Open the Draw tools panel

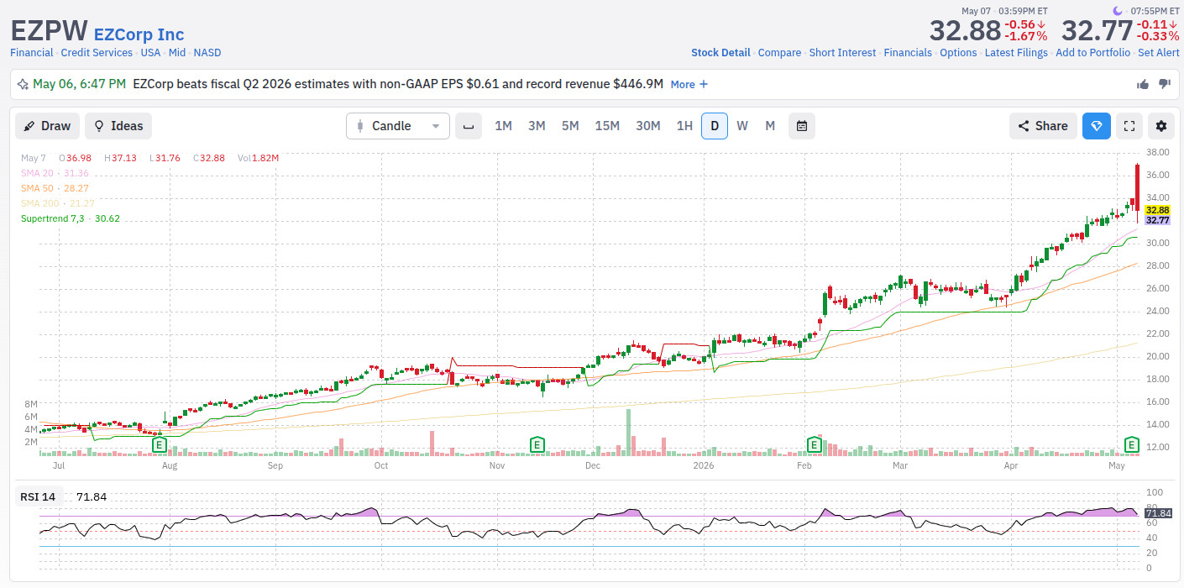[x=48, y=126]
